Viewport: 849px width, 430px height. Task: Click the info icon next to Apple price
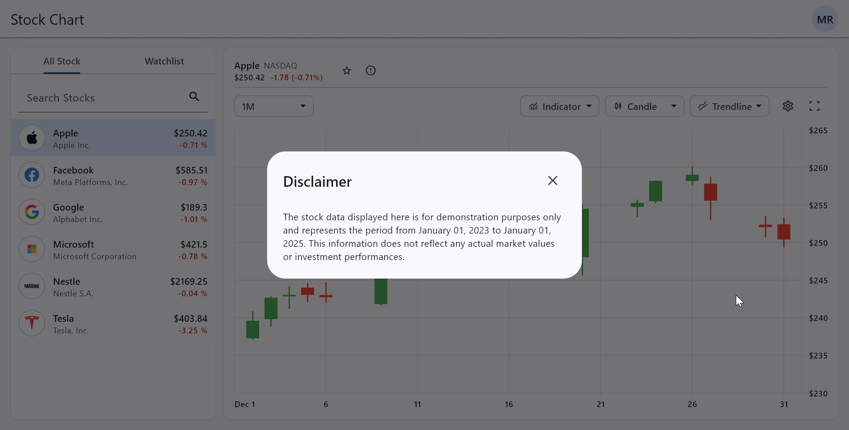[x=371, y=71]
